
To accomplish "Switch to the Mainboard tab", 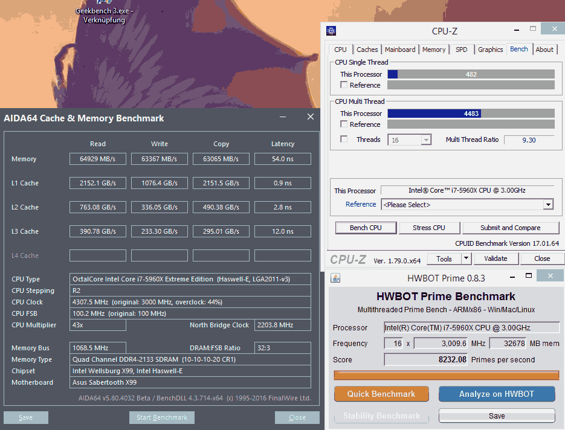I will [400, 50].
